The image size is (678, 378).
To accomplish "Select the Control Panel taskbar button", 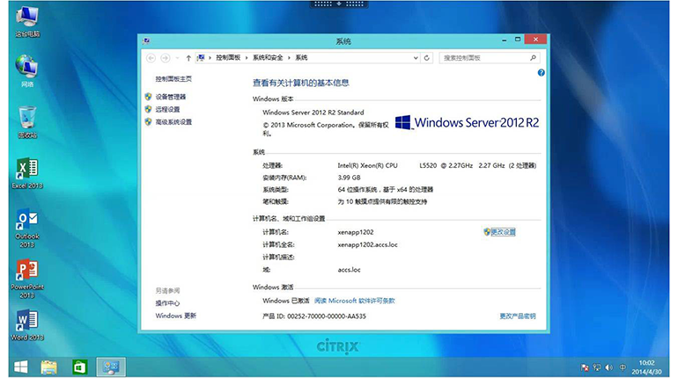I will pyautogui.click(x=111, y=367).
